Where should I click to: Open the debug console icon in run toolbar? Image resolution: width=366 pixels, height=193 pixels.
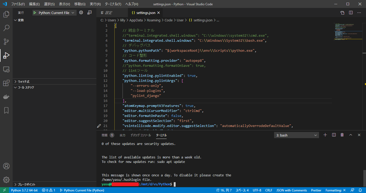point(90,12)
